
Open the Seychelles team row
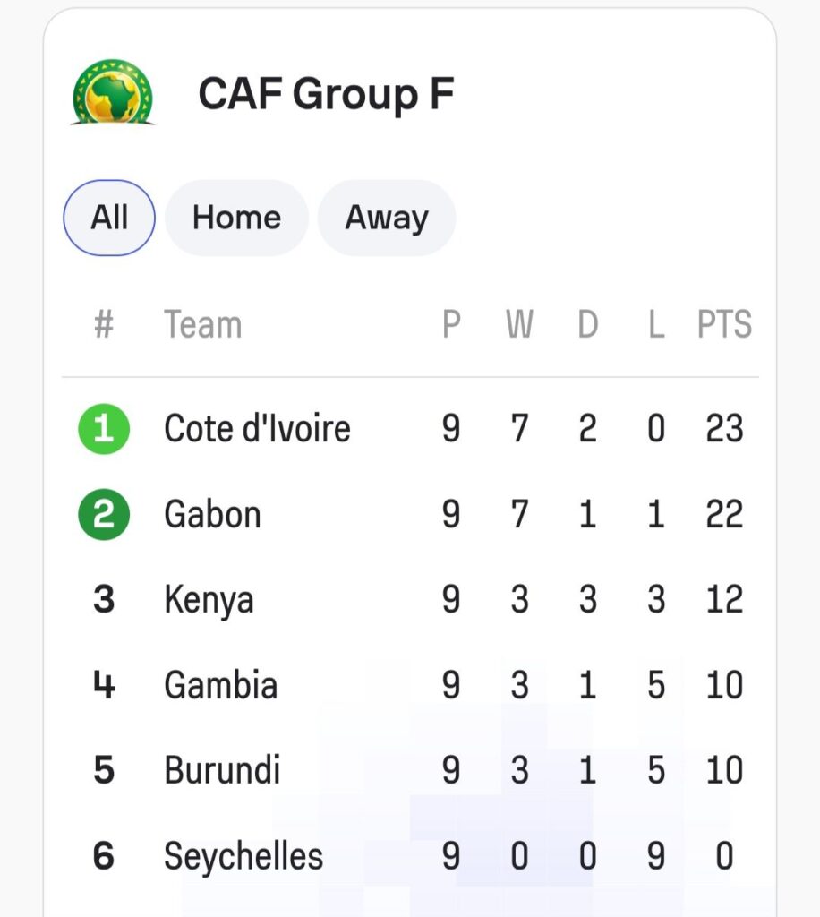pos(243,857)
